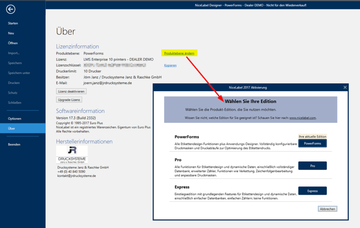The width and height of the screenshot is (360, 228).
Task: Click the Drucksysteme JR logo
Action: pyautogui.click(x=72, y=155)
